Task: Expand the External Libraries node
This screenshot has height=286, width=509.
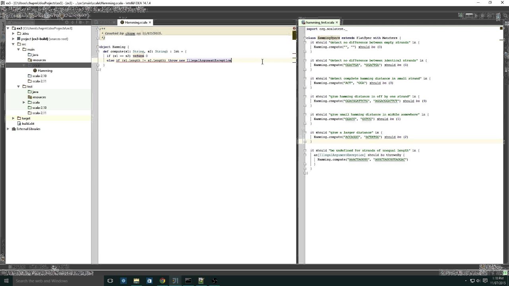Action: tap(8, 129)
